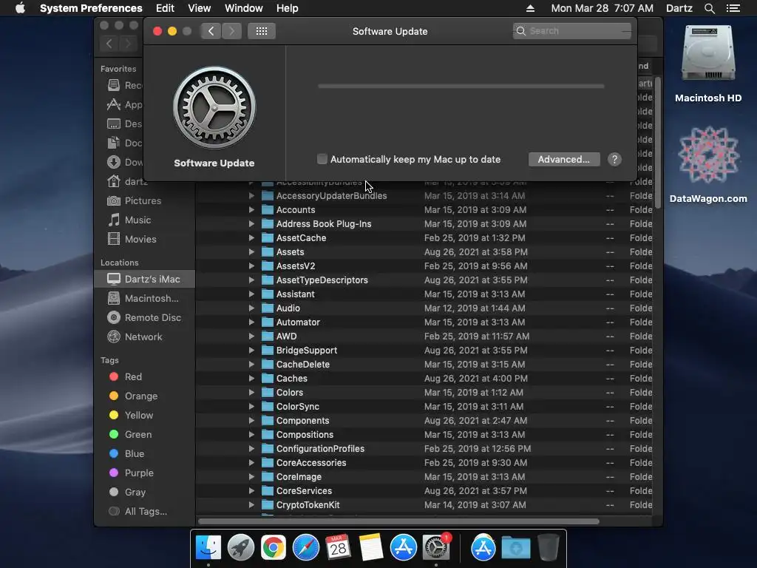The image size is (757, 568).
Task: Expand the Caches folder
Action: click(x=251, y=378)
